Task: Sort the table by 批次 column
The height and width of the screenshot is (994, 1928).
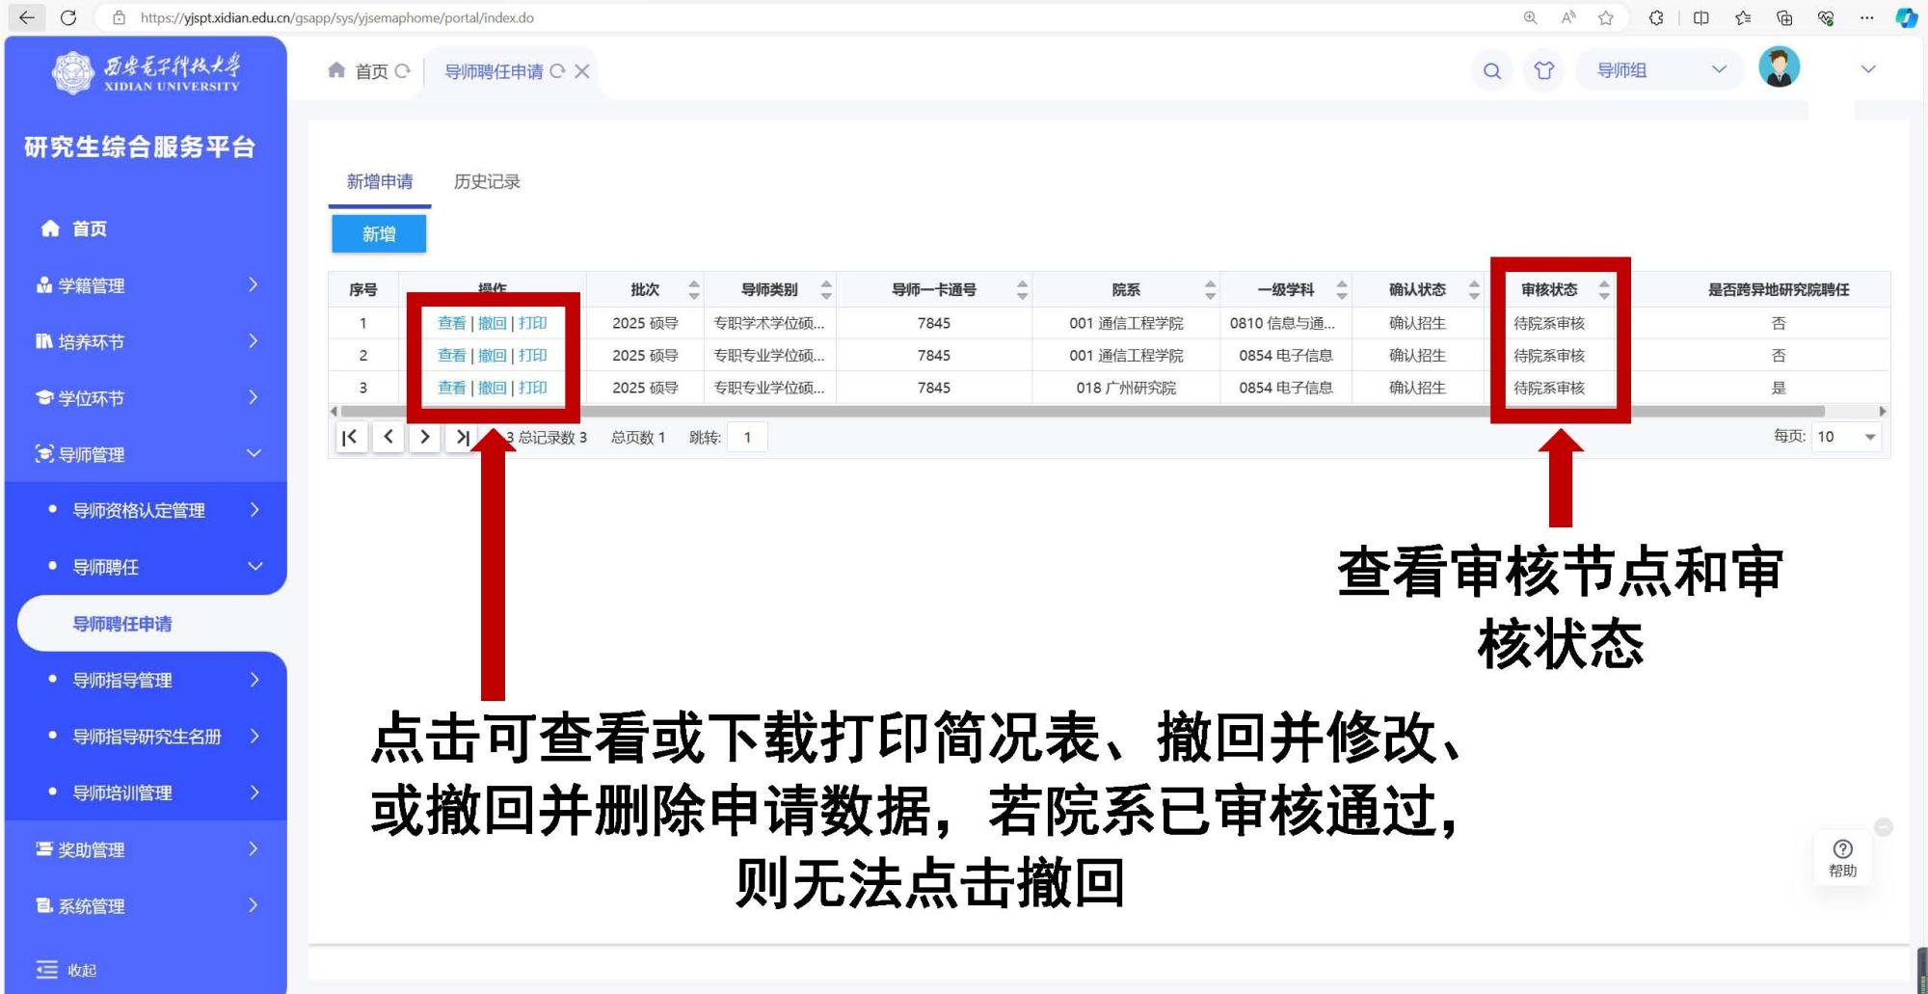Action: 694,289
